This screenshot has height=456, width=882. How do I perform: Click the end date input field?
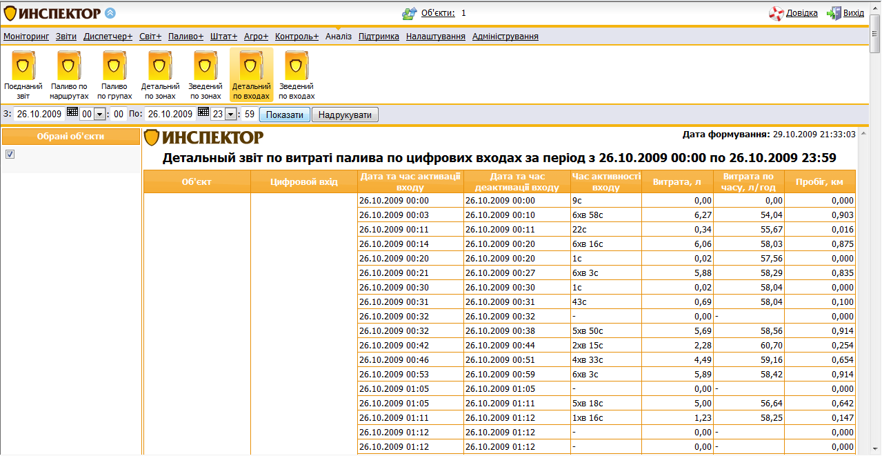pyautogui.click(x=170, y=115)
